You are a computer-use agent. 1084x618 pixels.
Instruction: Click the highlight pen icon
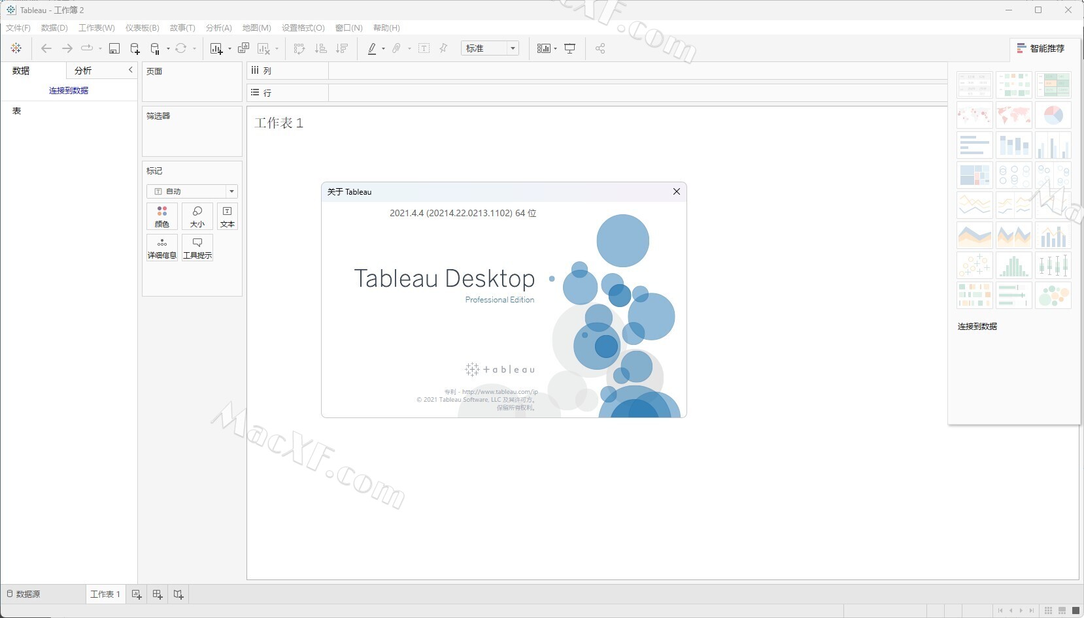click(372, 48)
